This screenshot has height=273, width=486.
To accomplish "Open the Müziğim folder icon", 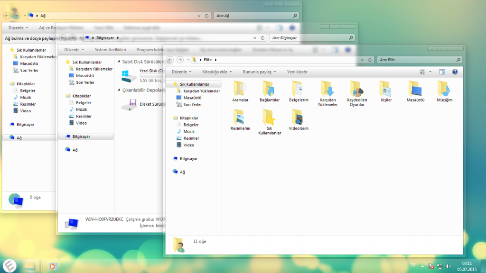I will pos(444,91).
